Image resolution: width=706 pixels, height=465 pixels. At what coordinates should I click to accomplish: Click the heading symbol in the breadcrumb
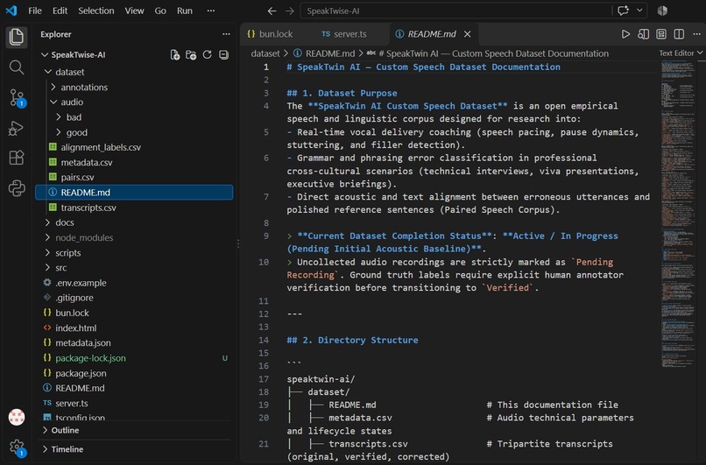[488, 53]
